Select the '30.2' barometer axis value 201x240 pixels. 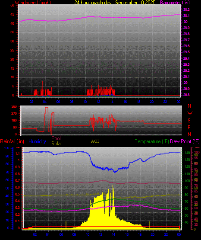[186, 10]
